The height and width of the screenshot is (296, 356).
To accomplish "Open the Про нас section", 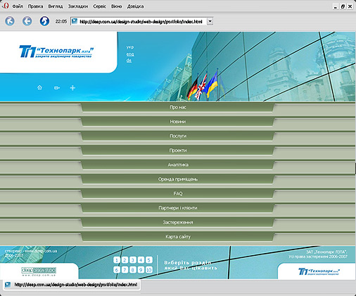I will click(178, 107).
